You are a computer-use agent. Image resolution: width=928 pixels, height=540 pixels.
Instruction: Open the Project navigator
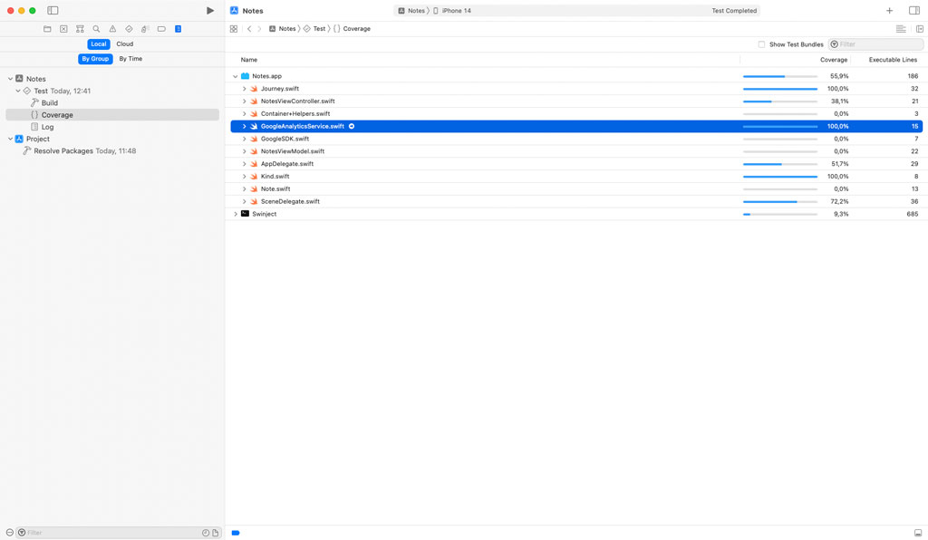click(47, 28)
